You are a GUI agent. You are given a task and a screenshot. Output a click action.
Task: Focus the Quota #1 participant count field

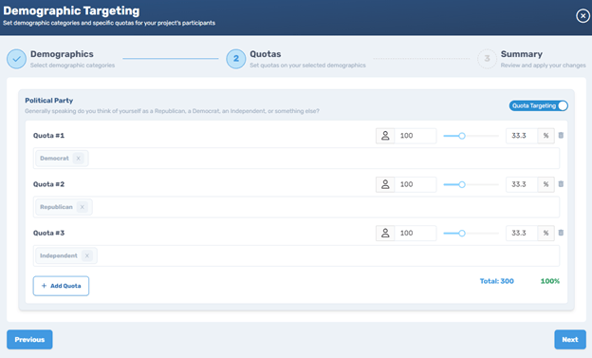coord(416,136)
